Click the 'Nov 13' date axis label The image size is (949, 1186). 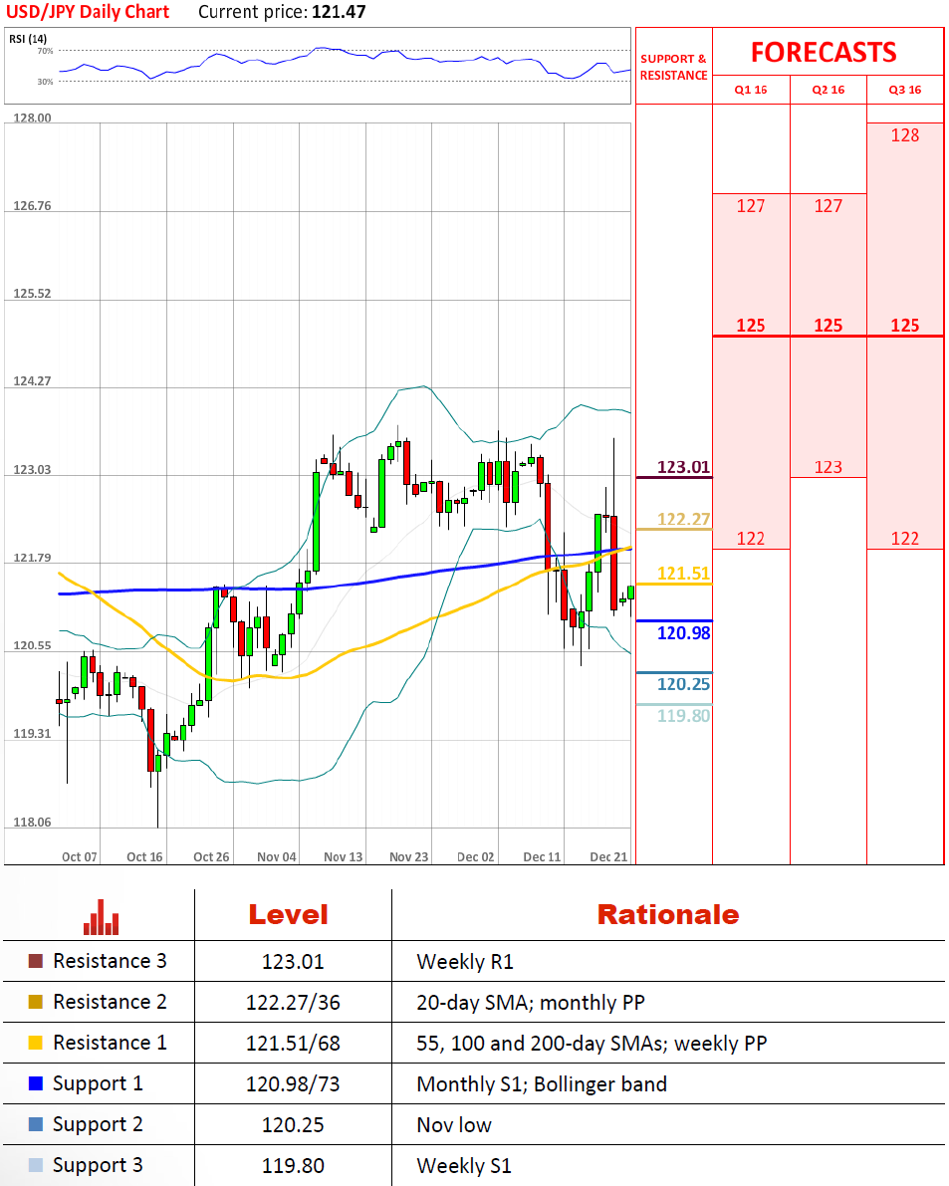(x=344, y=857)
